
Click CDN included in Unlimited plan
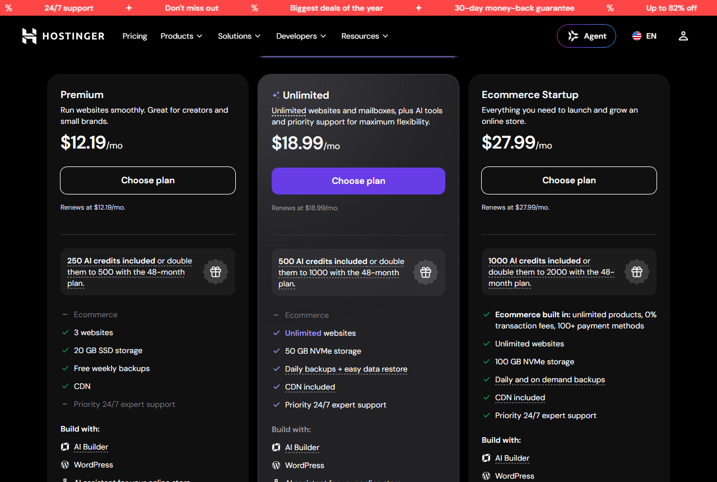(x=310, y=387)
